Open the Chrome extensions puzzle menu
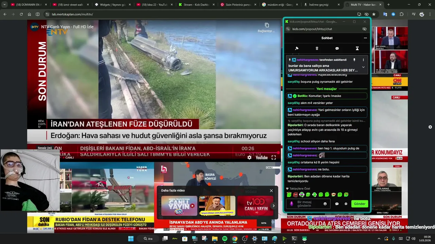 pyautogui.click(x=402, y=14)
